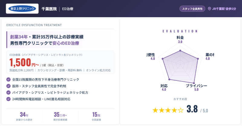Click the 1,500円 price figure
Screen dimensions: 242x126
(24, 63)
